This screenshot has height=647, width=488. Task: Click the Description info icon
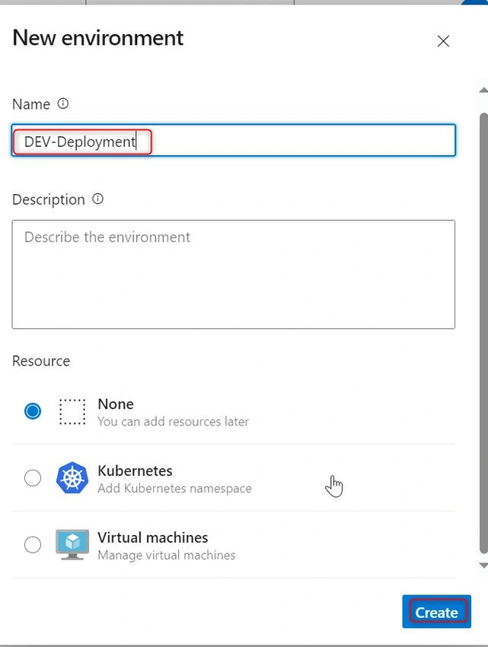(x=98, y=199)
